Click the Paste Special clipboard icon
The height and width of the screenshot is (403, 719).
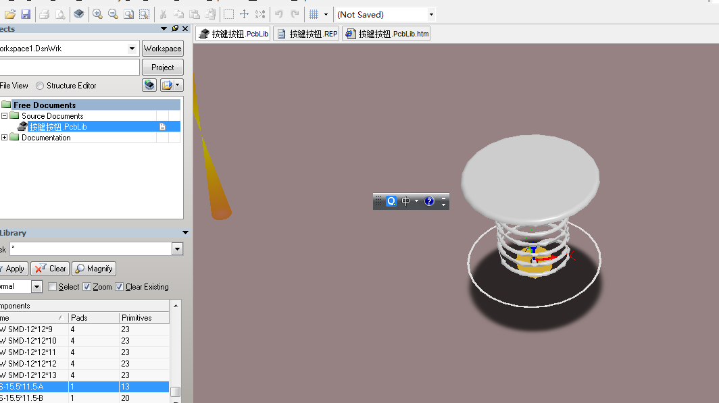210,15
